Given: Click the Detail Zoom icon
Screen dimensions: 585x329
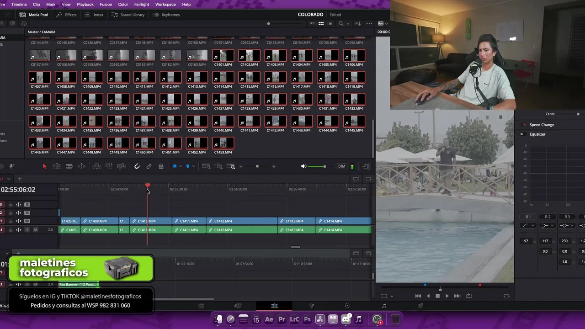Looking at the screenshot, I should [x=219, y=166].
